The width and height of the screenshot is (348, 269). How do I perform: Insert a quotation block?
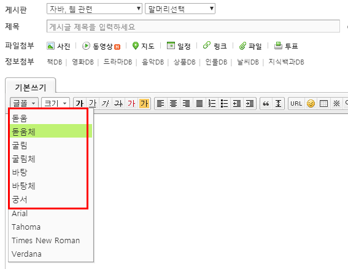point(266,104)
